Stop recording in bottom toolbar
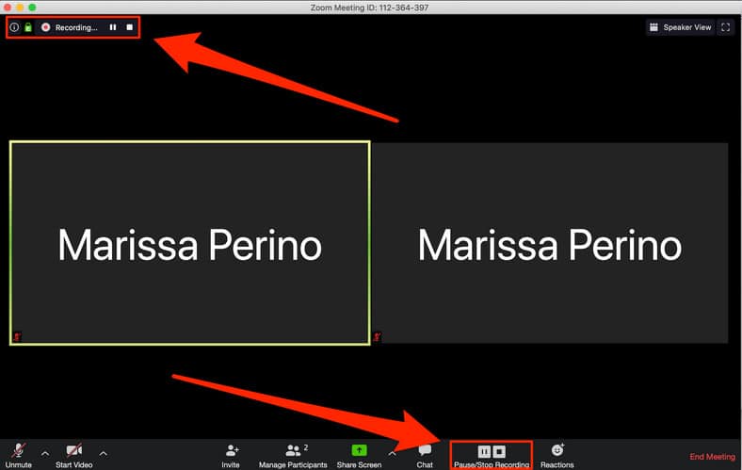This screenshot has width=742, height=470. click(x=499, y=451)
